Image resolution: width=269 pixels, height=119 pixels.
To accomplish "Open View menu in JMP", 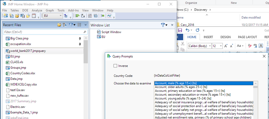I will tap(85, 10).
